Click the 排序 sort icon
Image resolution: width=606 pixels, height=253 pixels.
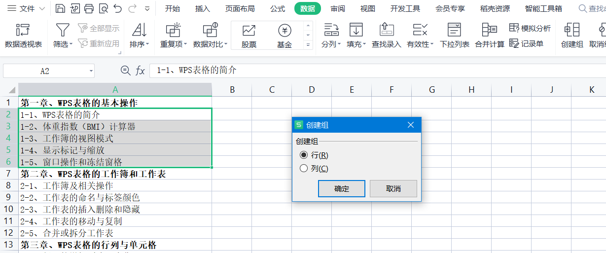pyautogui.click(x=139, y=31)
